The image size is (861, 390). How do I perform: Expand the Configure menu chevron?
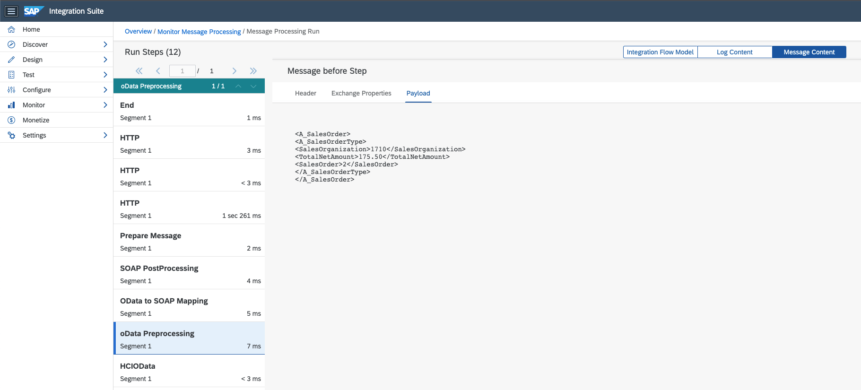(105, 90)
